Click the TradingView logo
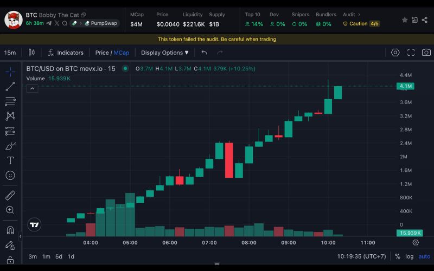This screenshot has width=434, height=271. pyautogui.click(x=34, y=224)
